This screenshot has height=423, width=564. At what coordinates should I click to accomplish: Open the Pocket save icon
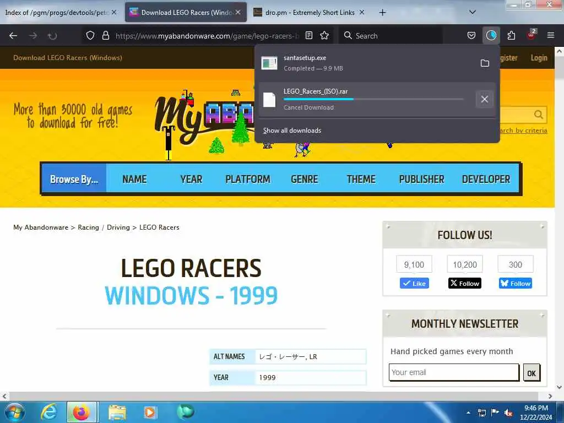coord(471,35)
